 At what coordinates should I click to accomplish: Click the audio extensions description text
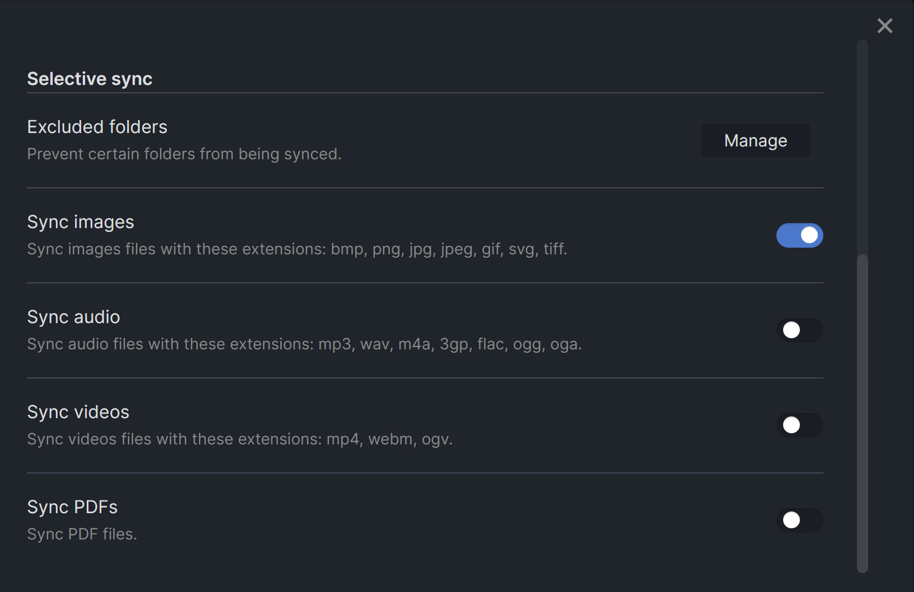pos(304,344)
